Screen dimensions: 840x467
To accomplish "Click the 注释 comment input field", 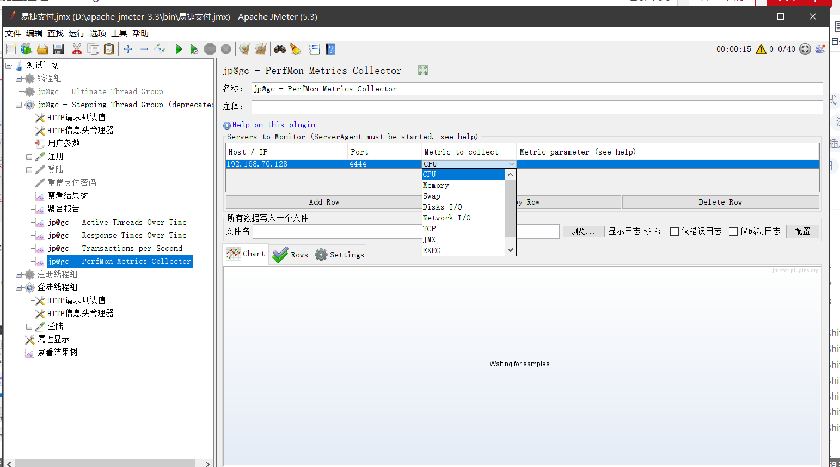I will pyautogui.click(x=537, y=107).
